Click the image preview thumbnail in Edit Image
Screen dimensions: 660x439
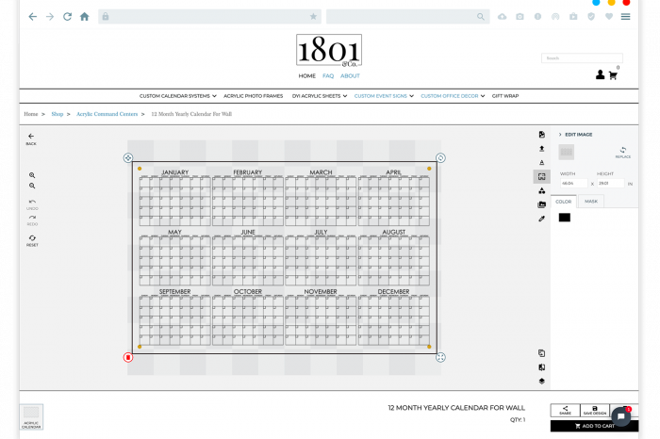coord(566,152)
